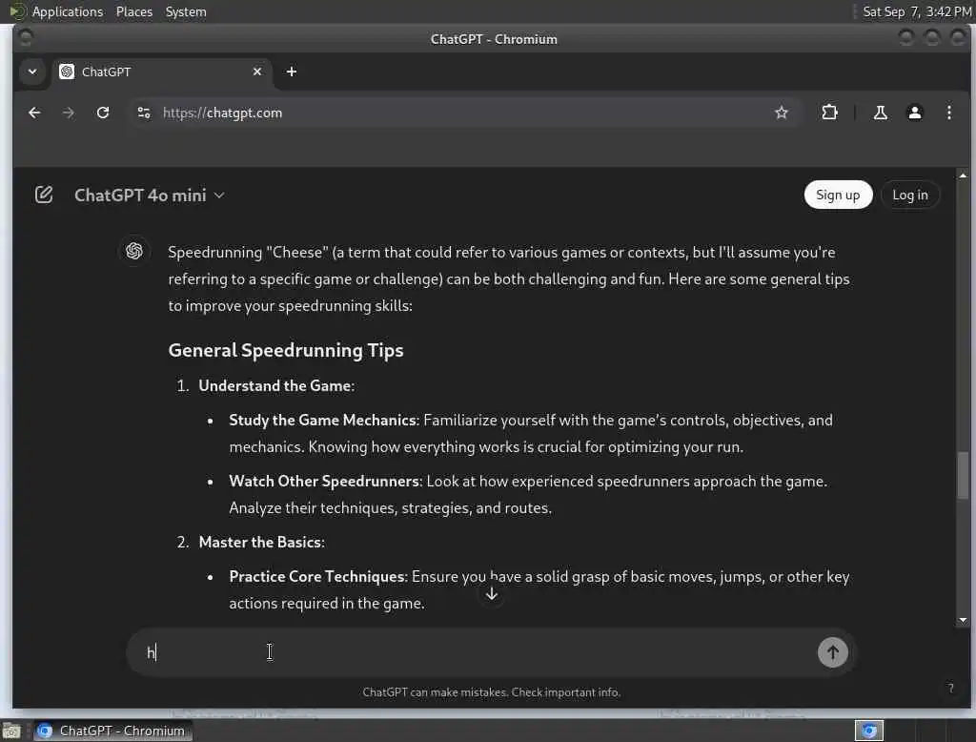Click the 'Practice Core Techniques' text

316,576
